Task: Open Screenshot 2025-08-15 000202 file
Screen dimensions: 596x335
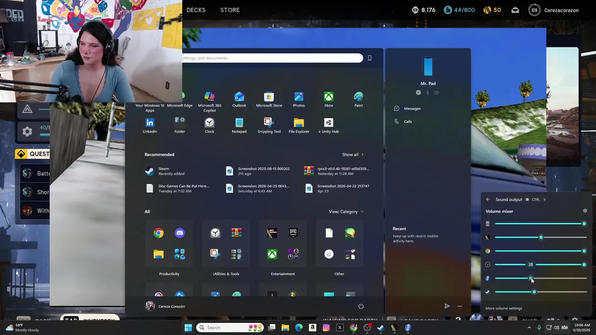Action: [259, 171]
